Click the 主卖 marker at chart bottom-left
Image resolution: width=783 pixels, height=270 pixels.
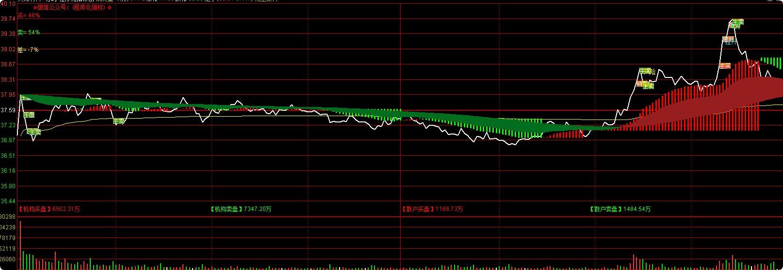[34, 132]
